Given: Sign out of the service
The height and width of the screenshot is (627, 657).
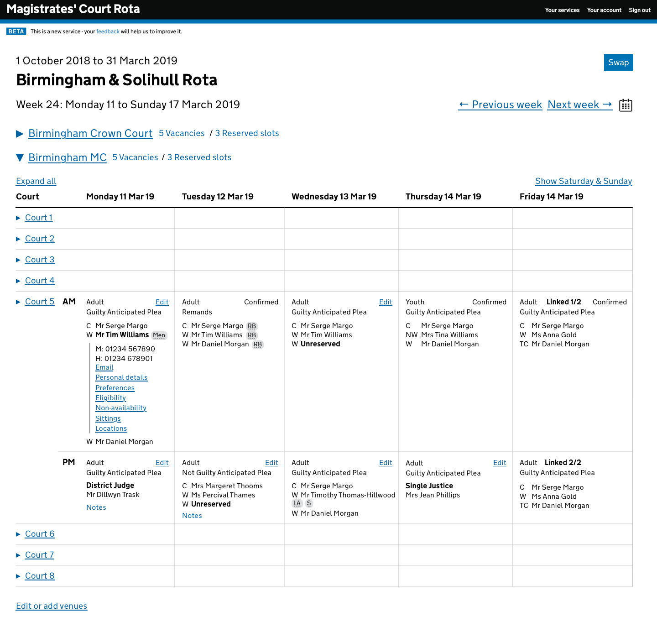Looking at the screenshot, I should click(x=640, y=10).
